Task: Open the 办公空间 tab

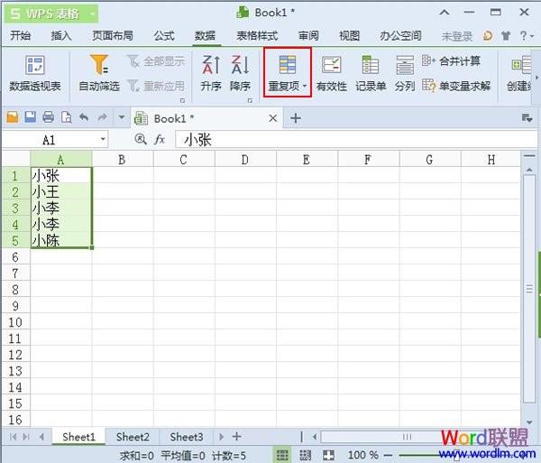Action: [x=400, y=35]
